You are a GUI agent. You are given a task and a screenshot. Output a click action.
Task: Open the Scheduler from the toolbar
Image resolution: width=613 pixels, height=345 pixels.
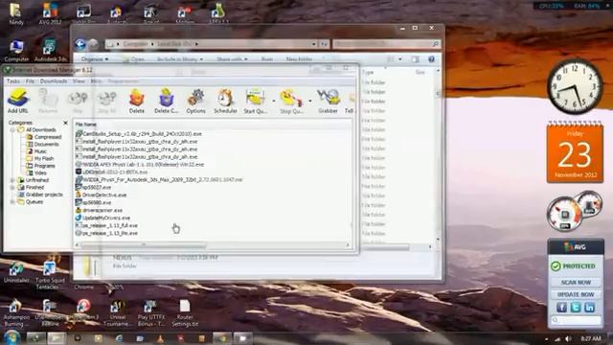tap(225, 101)
